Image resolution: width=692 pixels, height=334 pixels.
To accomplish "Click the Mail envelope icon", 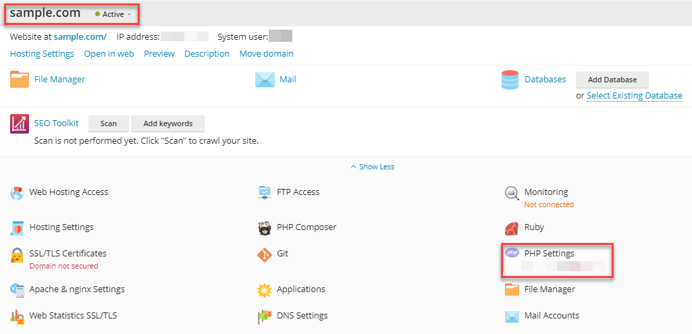I will click(264, 80).
